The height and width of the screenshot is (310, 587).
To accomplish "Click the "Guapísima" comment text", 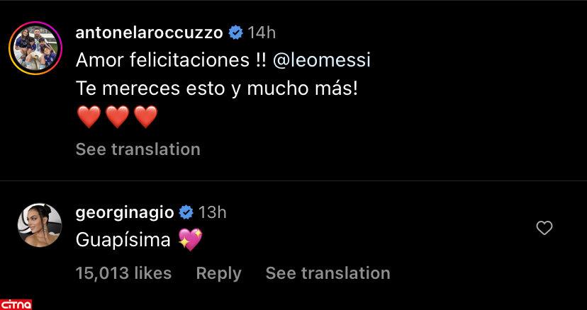I will tap(123, 241).
